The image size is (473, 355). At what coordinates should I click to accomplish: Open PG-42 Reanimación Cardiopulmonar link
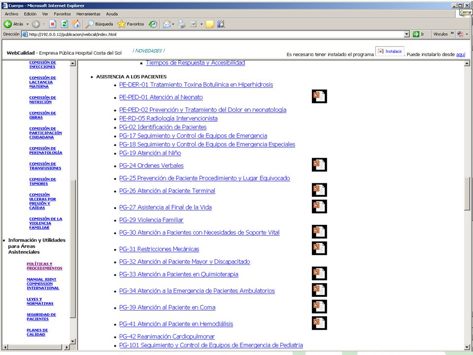167,336
